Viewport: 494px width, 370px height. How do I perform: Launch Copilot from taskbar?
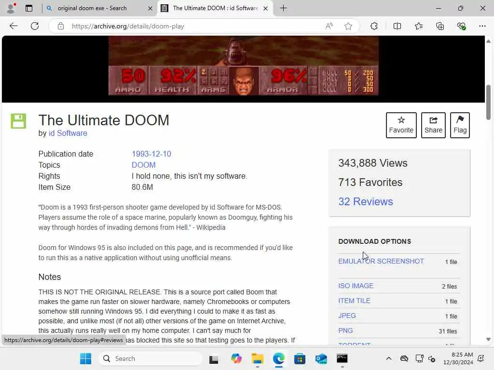point(236,358)
